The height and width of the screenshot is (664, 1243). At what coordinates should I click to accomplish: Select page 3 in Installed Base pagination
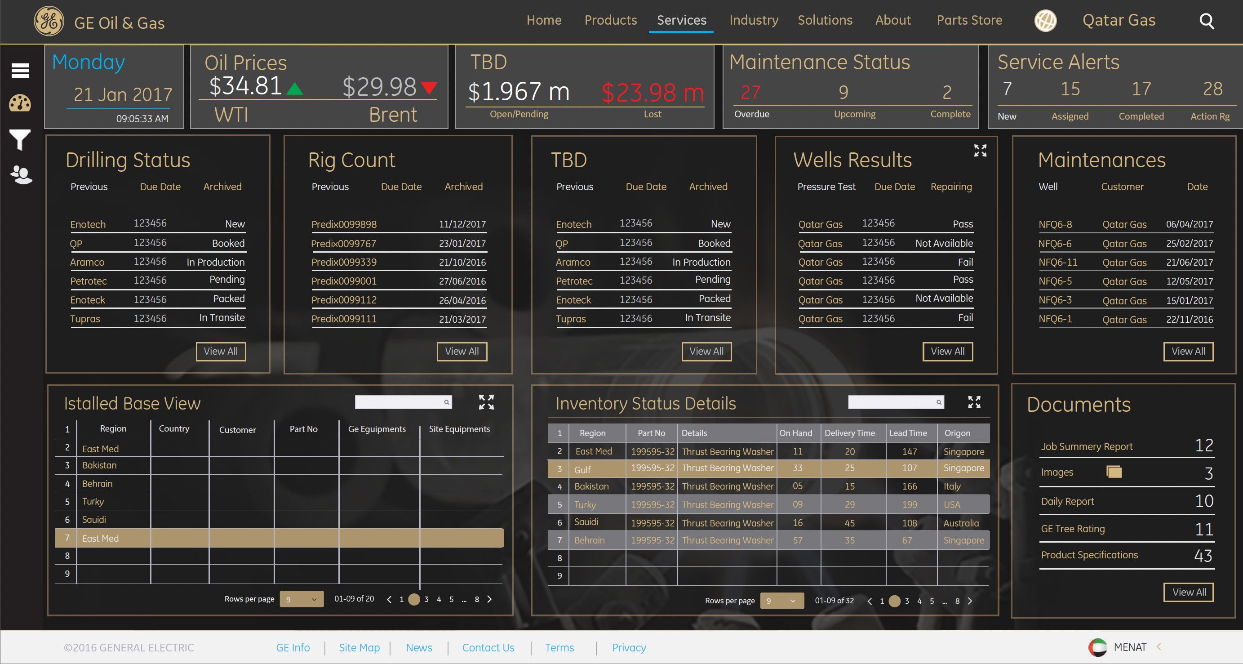[426, 599]
